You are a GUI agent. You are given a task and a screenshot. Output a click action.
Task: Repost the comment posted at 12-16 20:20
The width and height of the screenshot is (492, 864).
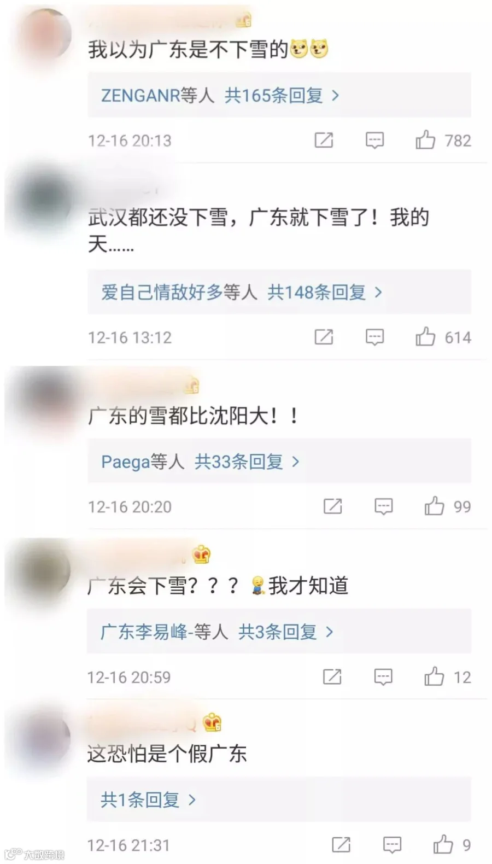pyautogui.click(x=332, y=506)
